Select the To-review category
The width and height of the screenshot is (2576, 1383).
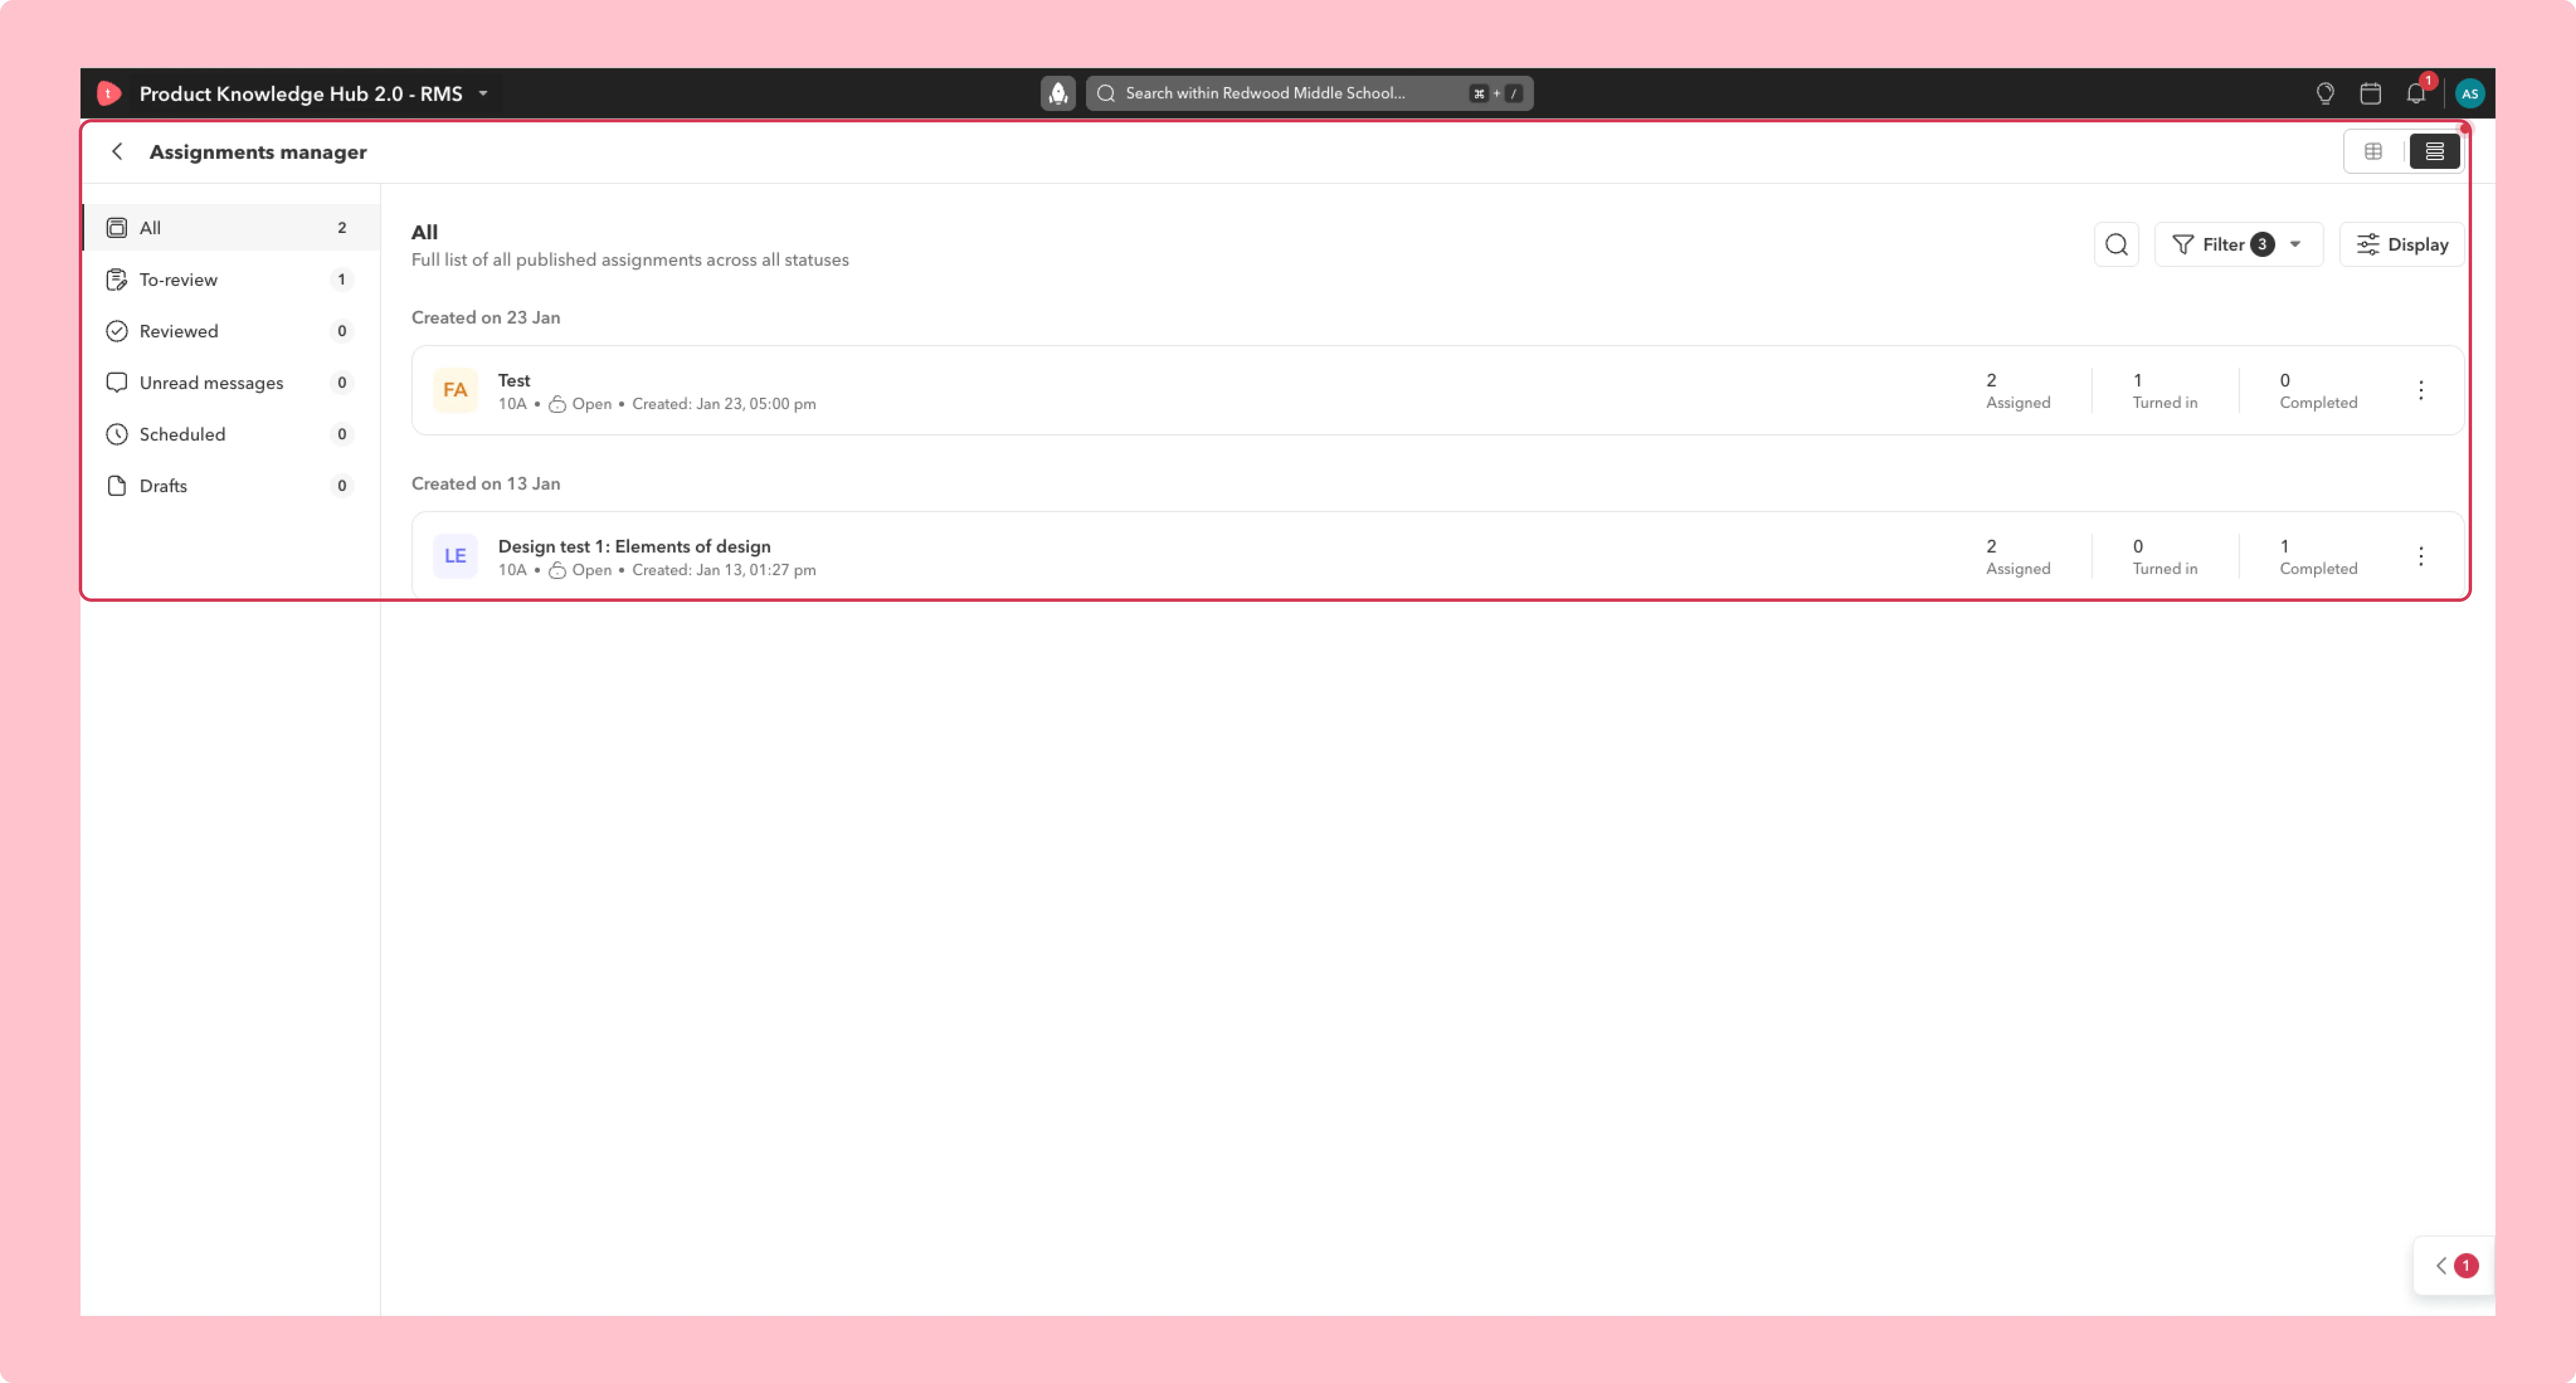(x=230, y=280)
